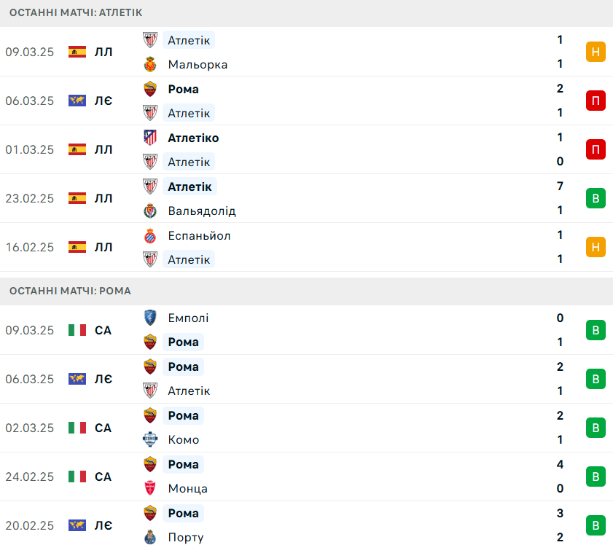Click the green В badge for Вальядолід match
Viewport: 613px width, 553px height.
(596, 198)
